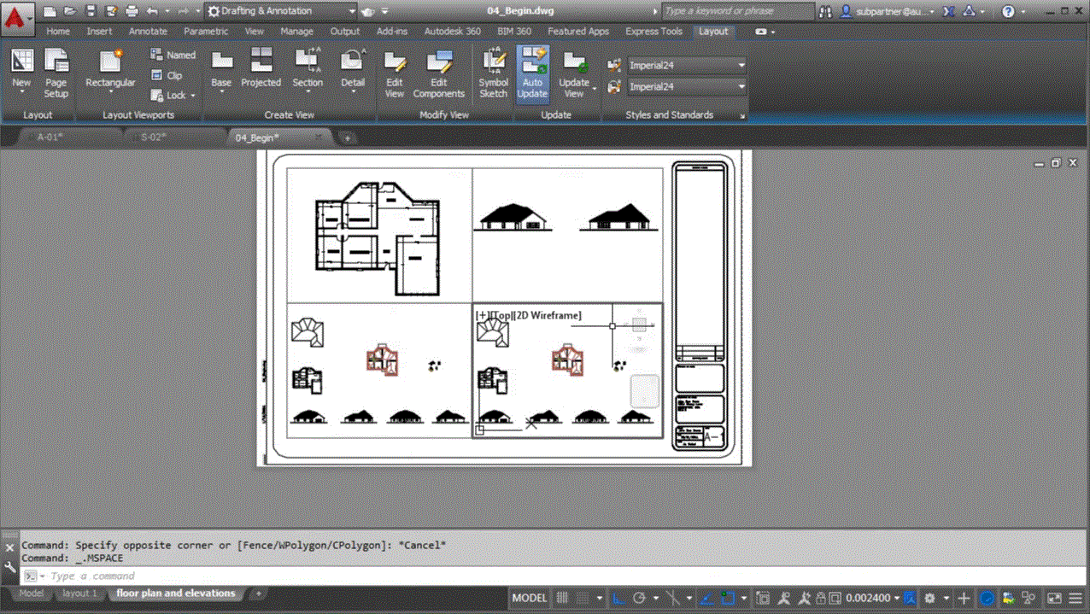
Task: Add a new drawing tab with plus button
Action: click(348, 137)
